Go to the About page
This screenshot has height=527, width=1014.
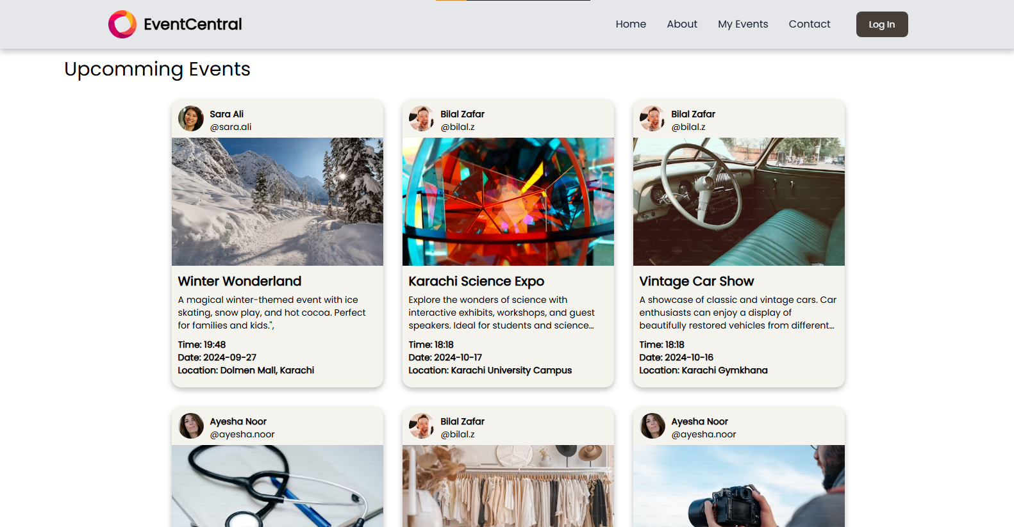click(682, 24)
